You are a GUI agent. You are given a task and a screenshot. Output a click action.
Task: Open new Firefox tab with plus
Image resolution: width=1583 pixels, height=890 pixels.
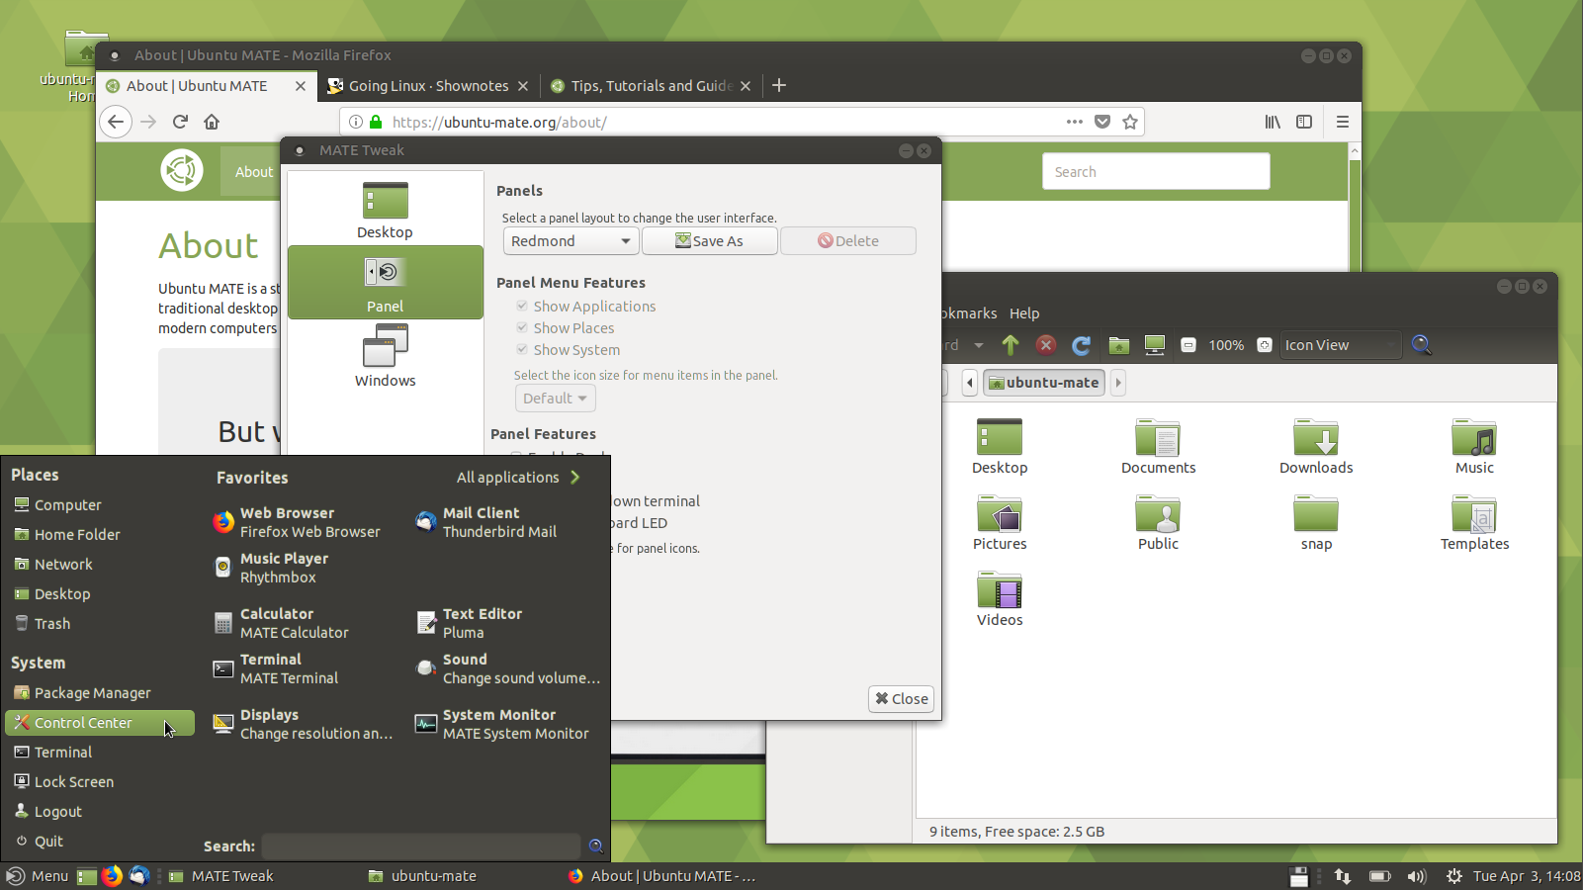779,86
